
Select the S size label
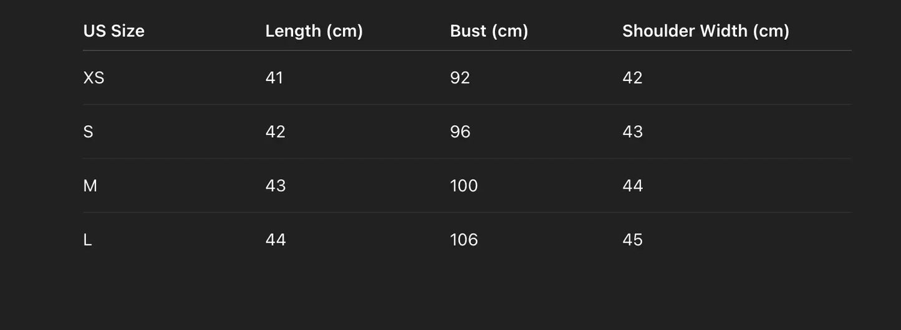[x=88, y=132]
